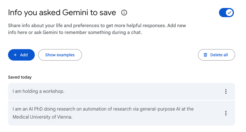Click the "Delete all" text label
Image resolution: width=246 pixels, height=132 pixels.
pos(219,55)
